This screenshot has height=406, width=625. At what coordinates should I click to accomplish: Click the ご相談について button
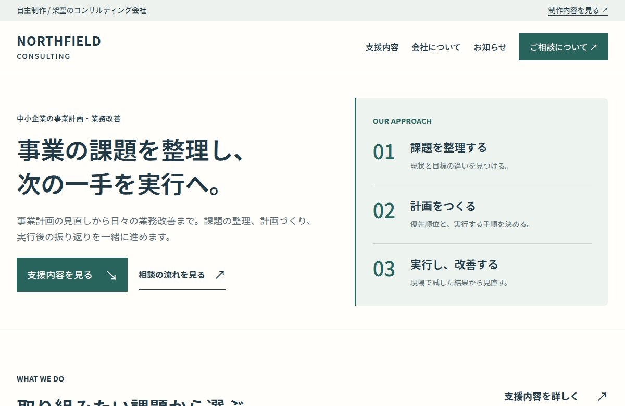coord(564,47)
